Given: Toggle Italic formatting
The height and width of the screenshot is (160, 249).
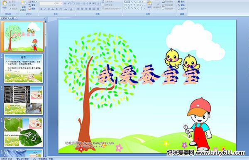Looking at the screenshot, I should click(45, 9).
